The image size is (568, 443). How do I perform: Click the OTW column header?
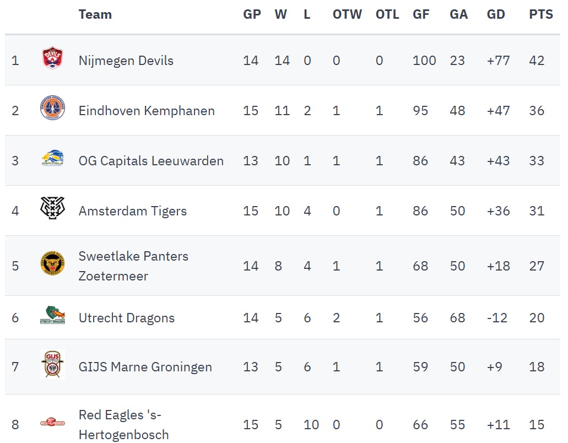pos(347,15)
